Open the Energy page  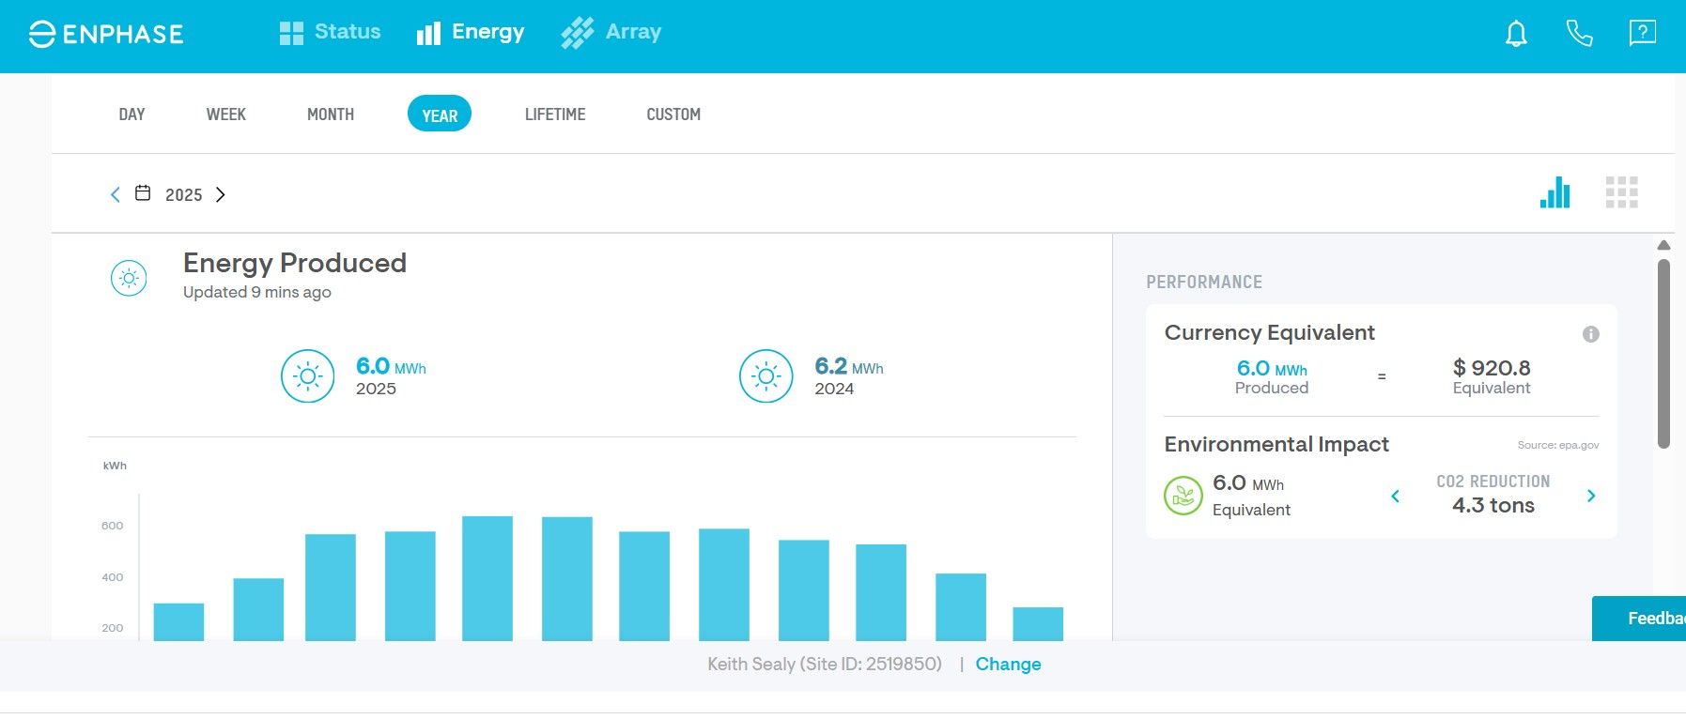click(x=471, y=33)
